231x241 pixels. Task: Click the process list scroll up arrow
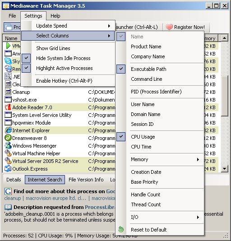pyautogui.click(x=225, y=38)
